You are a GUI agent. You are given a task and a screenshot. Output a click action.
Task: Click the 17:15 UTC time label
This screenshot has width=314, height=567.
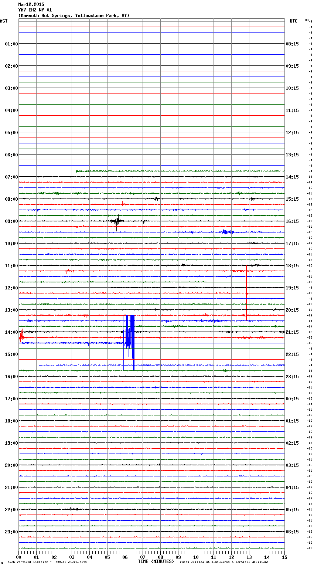point(292,244)
